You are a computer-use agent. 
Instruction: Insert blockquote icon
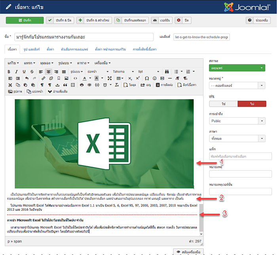tap(65, 85)
